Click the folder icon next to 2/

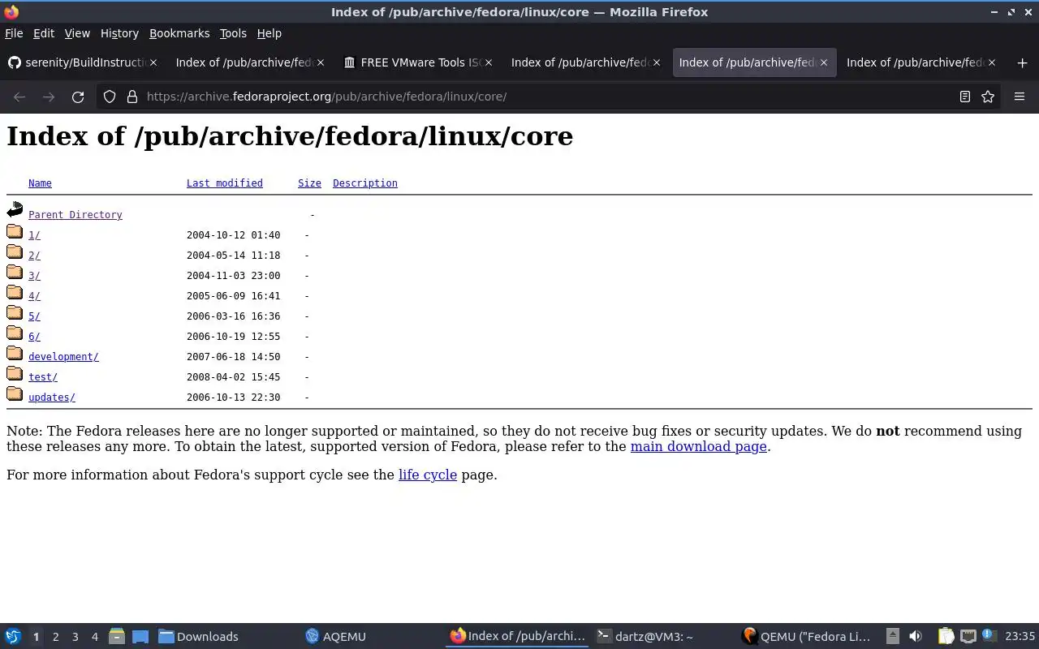(x=15, y=251)
